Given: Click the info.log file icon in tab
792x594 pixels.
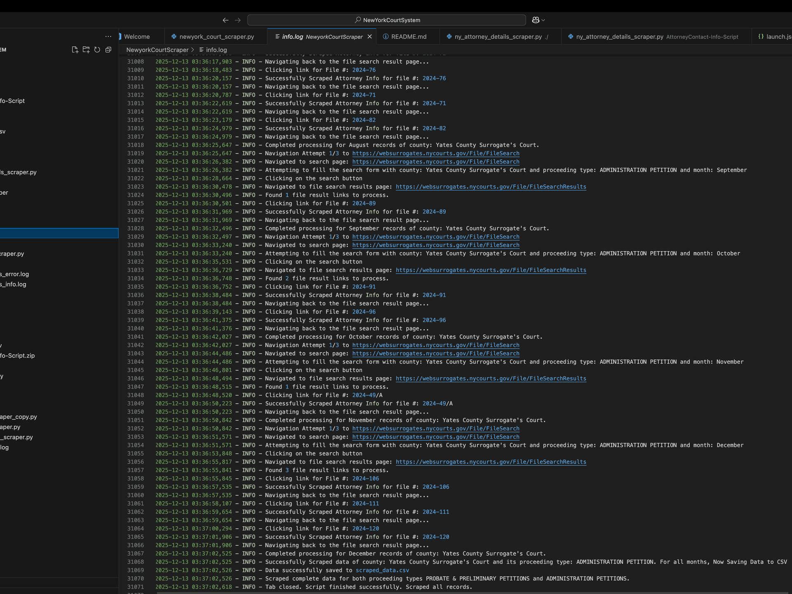Looking at the screenshot, I should [277, 36].
